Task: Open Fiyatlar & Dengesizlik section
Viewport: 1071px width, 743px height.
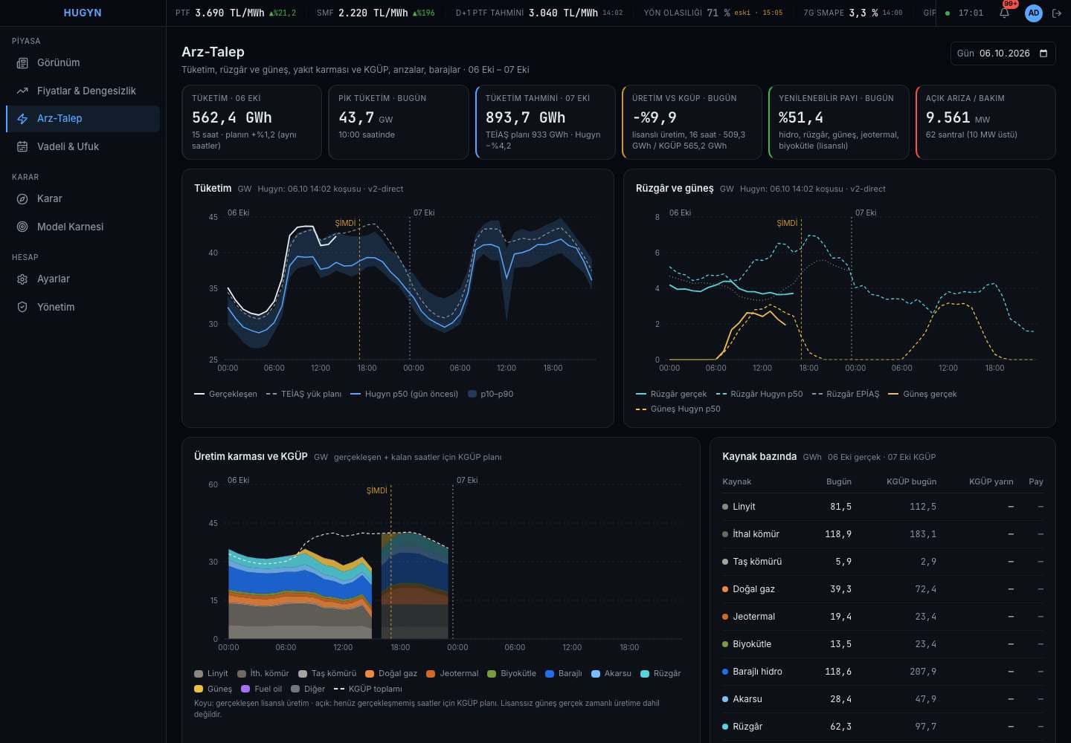Action: (83, 91)
